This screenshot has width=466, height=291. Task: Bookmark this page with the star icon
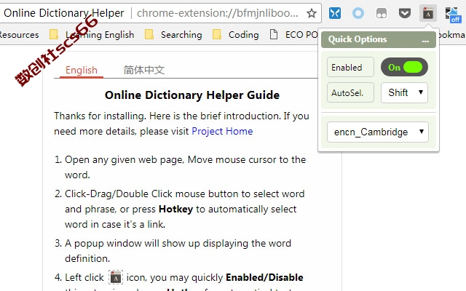(311, 13)
